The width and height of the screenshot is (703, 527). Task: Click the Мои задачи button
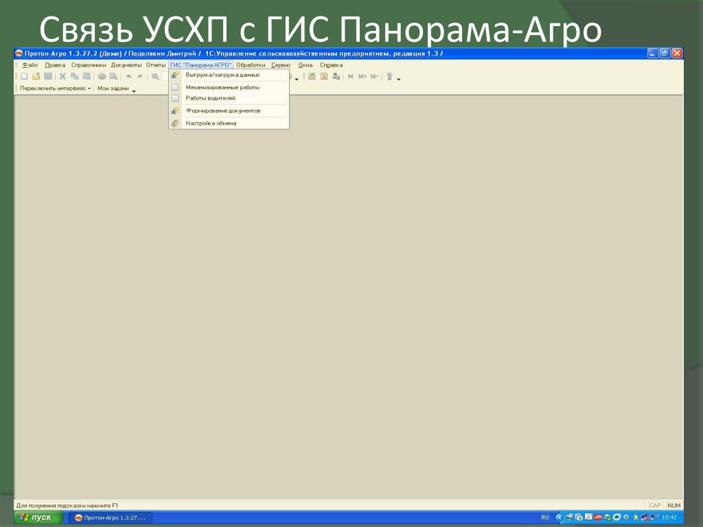(113, 89)
